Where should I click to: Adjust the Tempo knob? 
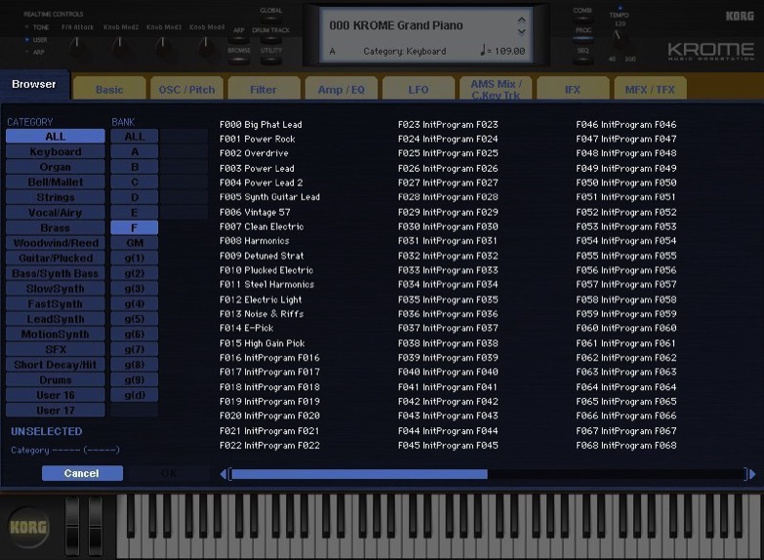pos(619,39)
